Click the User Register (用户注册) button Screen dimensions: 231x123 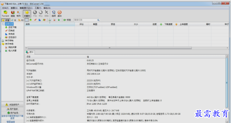12,113
